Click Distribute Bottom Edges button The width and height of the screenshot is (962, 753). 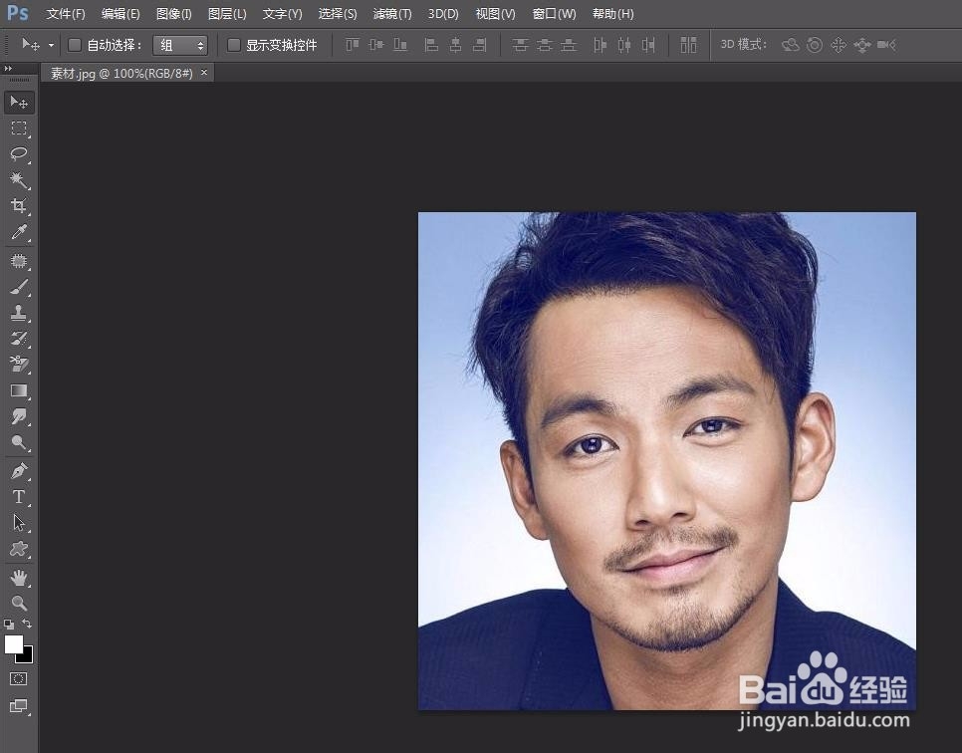[x=569, y=44]
